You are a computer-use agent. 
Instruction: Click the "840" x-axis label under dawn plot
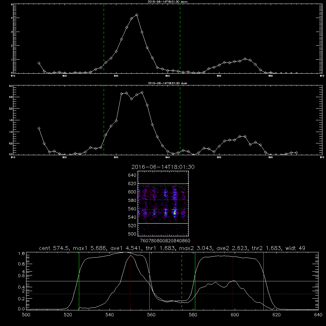pyautogui.click(x=168, y=76)
